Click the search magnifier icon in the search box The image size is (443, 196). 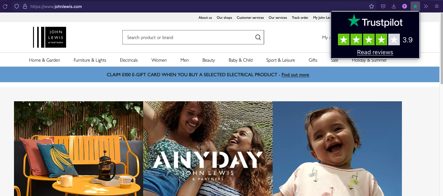point(258,37)
